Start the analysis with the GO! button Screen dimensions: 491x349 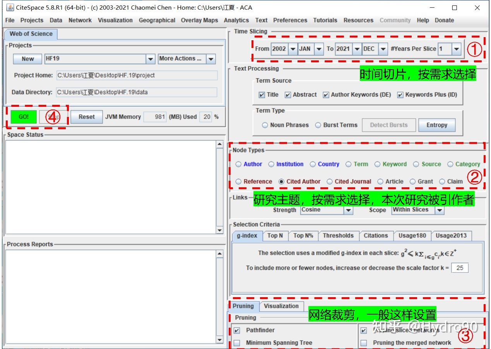pyautogui.click(x=23, y=117)
